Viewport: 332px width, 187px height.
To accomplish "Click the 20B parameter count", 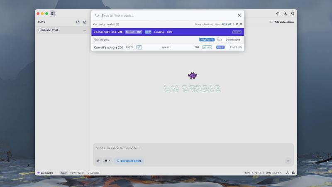I will click(x=197, y=47).
